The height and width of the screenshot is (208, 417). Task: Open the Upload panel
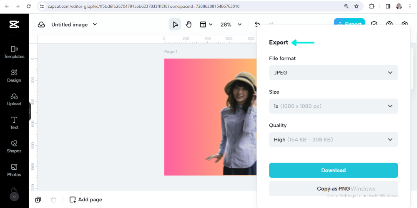(x=14, y=99)
